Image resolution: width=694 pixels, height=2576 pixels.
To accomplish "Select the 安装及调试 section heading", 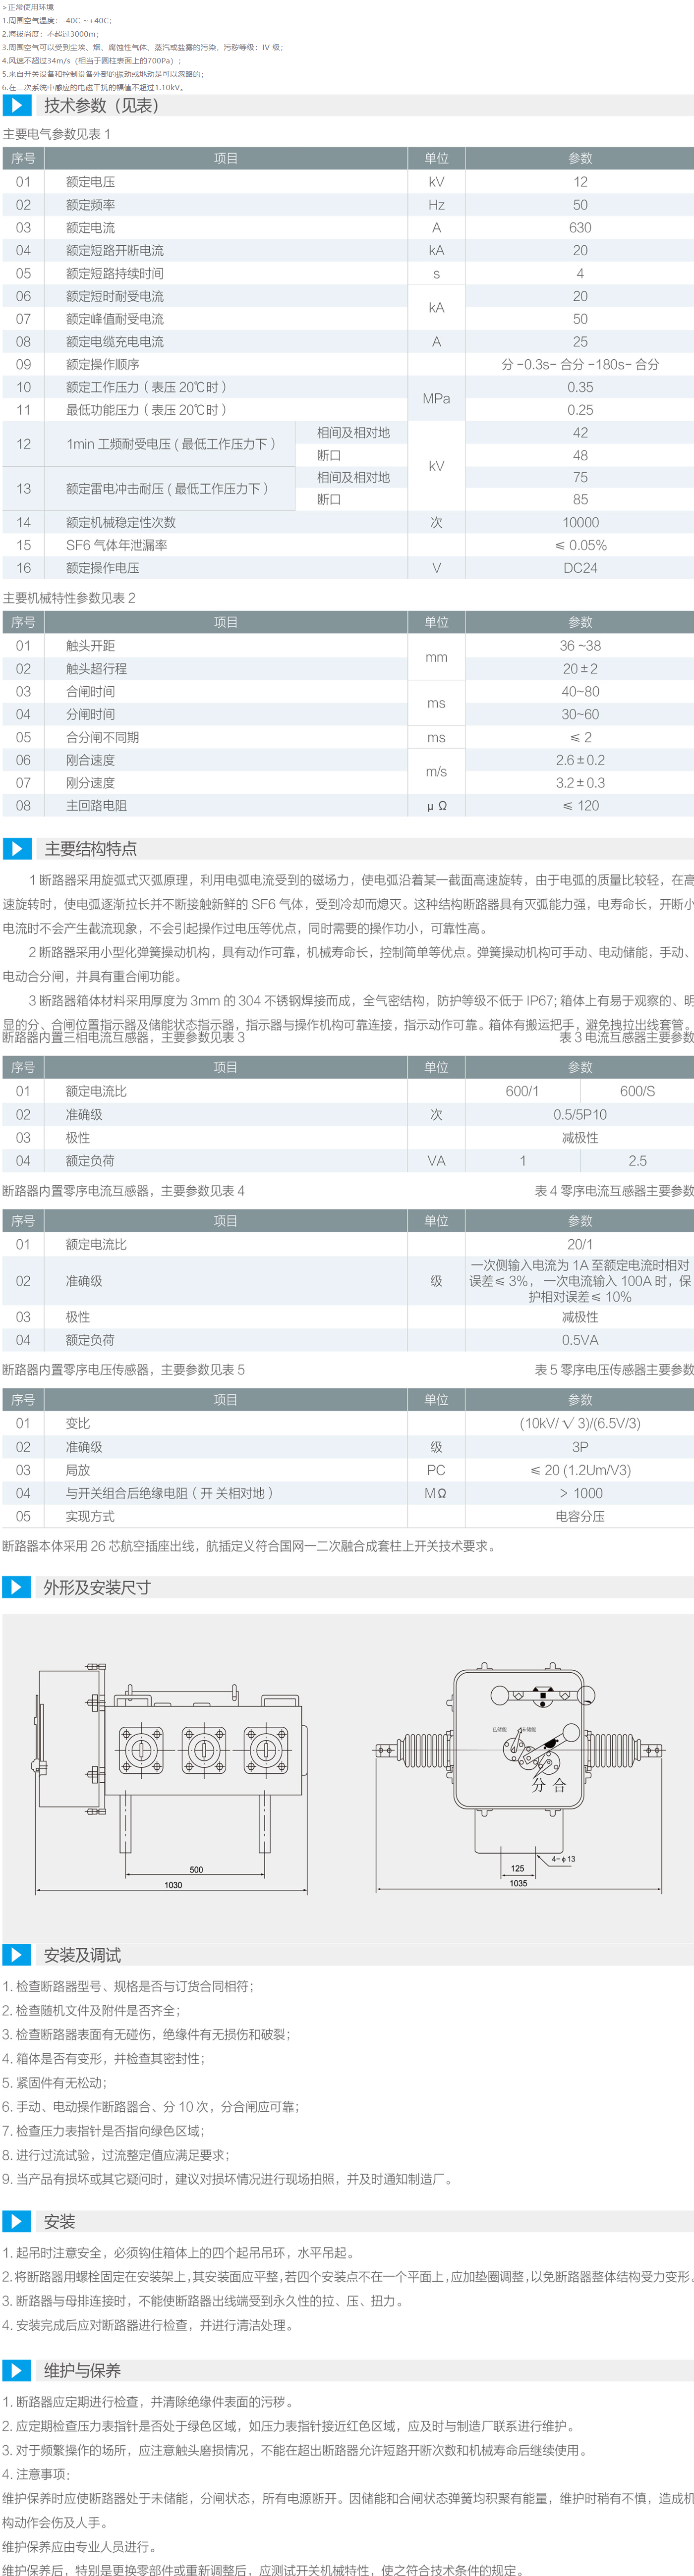I will [x=82, y=1954].
